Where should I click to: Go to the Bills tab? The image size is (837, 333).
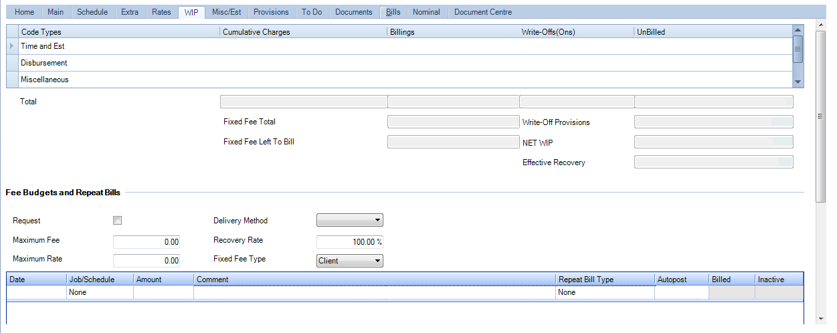(393, 12)
